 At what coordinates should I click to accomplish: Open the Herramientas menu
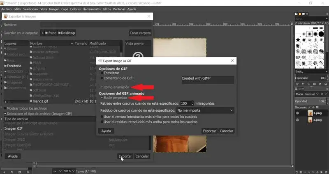[x=91, y=9]
